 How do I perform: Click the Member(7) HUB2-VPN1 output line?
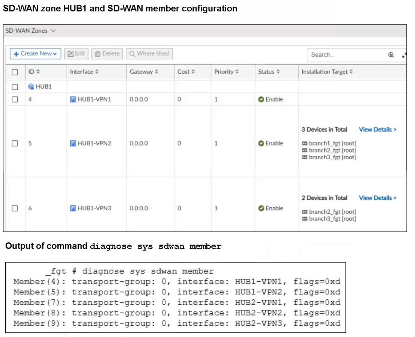pyautogui.click(x=177, y=302)
